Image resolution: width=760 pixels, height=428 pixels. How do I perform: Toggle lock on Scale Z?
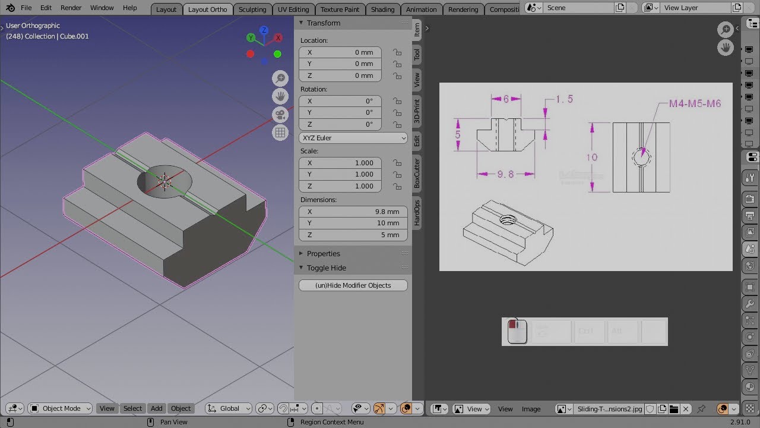397,186
